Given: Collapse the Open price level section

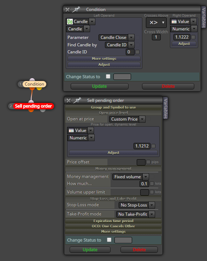Looking at the screenshot, I should (113, 113).
